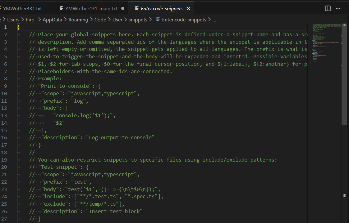Click the file icon on YMWother431-main.txt tab

(x=61, y=8)
